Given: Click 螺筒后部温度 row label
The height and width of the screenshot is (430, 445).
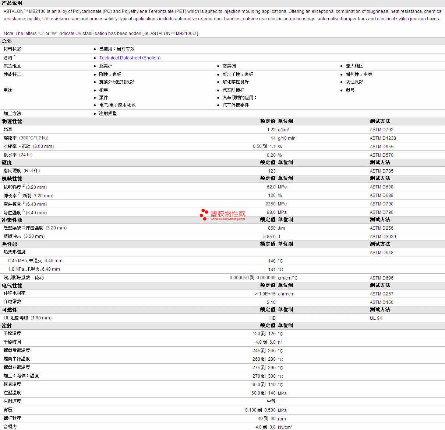Looking at the screenshot, I should tap(17, 350).
